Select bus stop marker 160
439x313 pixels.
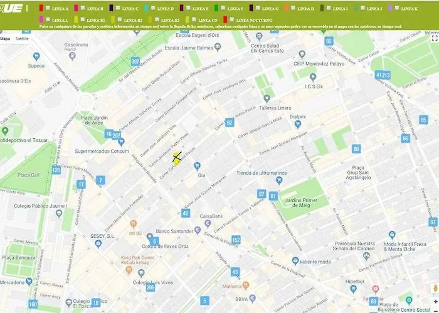pyautogui.click(x=33, y=304)
